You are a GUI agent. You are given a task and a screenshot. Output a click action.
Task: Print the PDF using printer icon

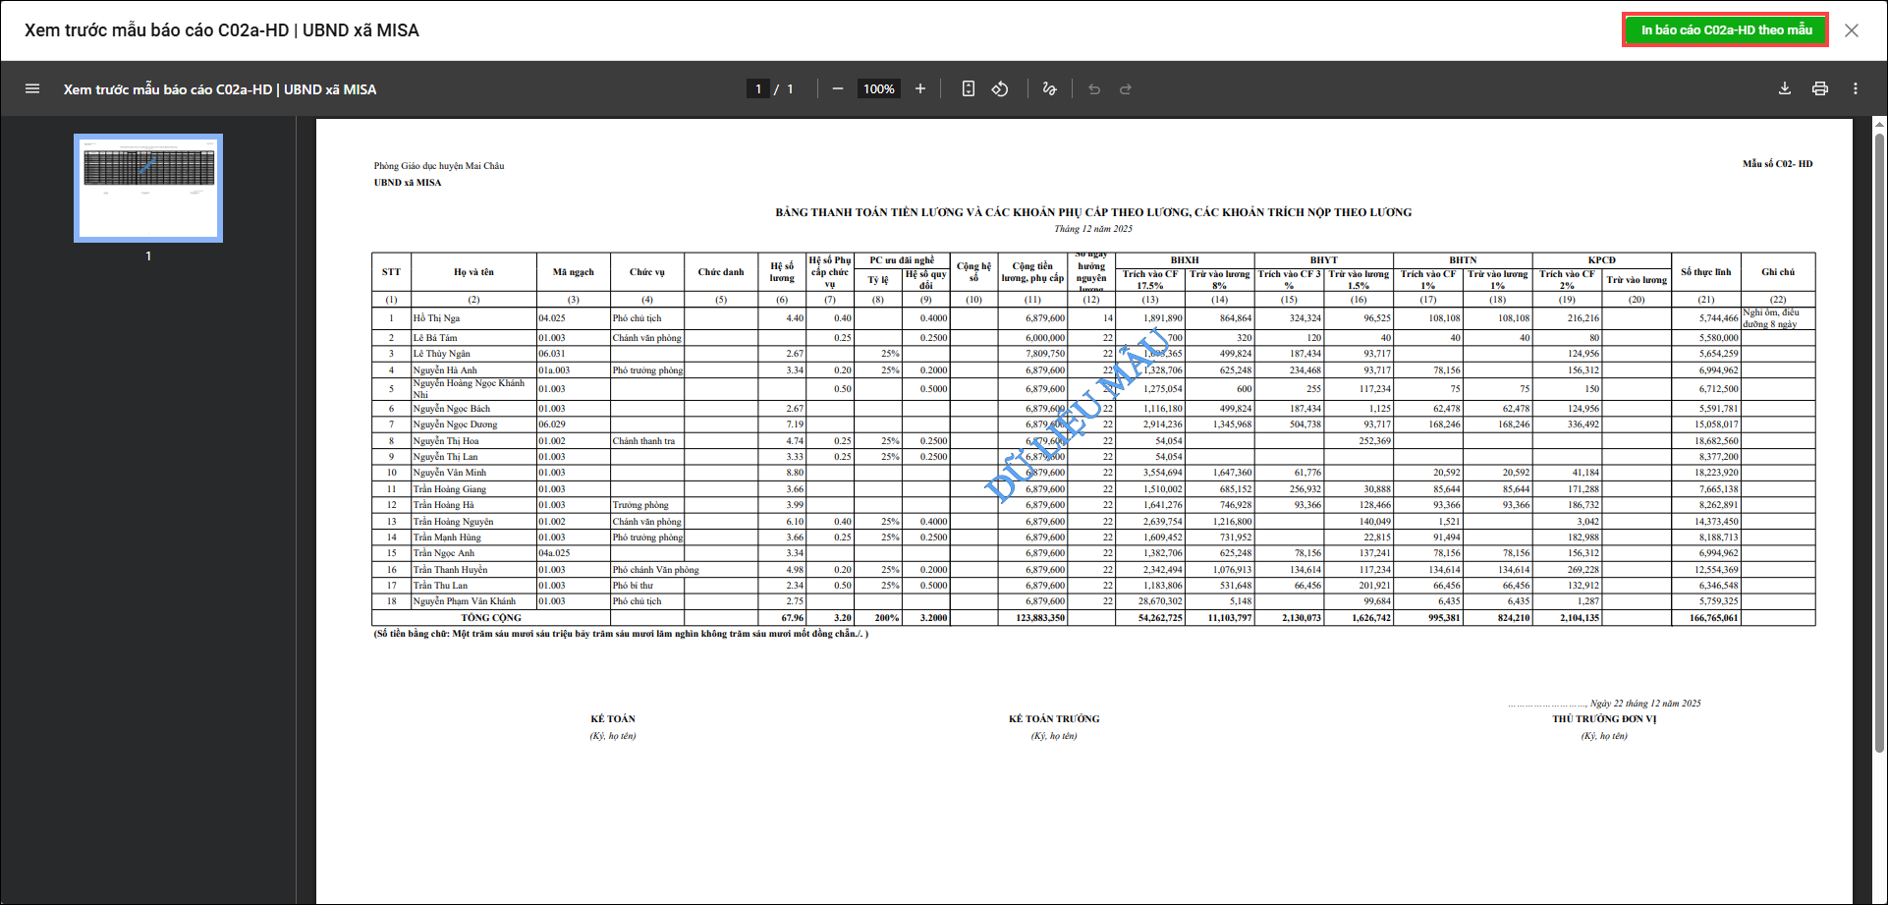click(1820, 89)
